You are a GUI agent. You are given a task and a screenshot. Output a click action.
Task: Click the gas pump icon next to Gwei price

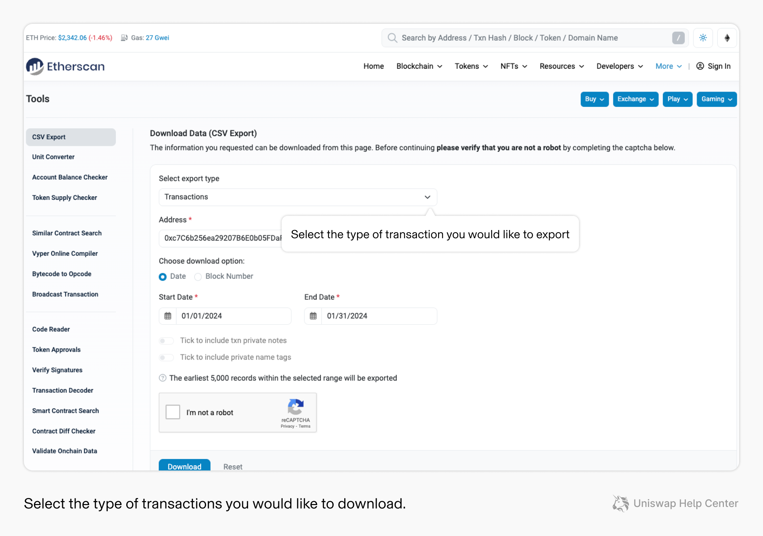coord(124,37)
